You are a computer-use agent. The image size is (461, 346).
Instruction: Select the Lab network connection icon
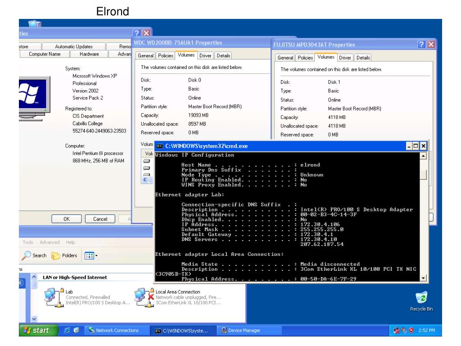(x=54, y=297)
